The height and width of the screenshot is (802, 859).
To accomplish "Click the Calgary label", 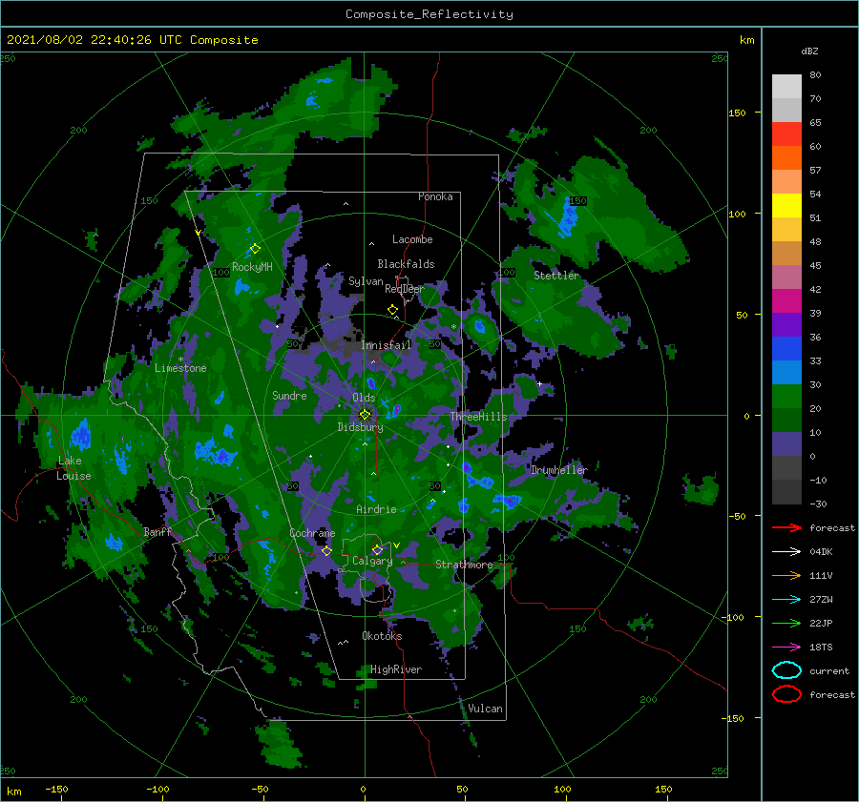I will (372, 561).
